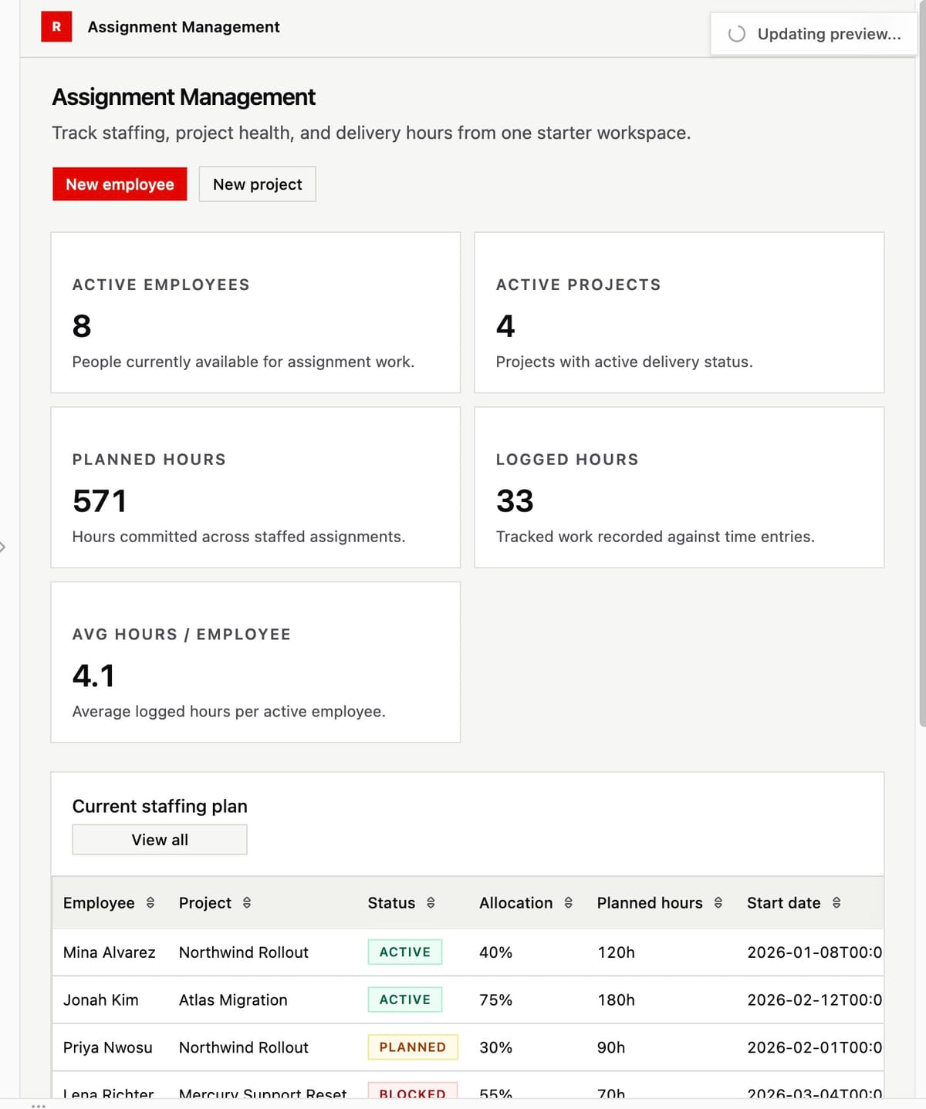
Task: Click start date 2026-02-01 cell
Action: click(x=814, y=1047)
